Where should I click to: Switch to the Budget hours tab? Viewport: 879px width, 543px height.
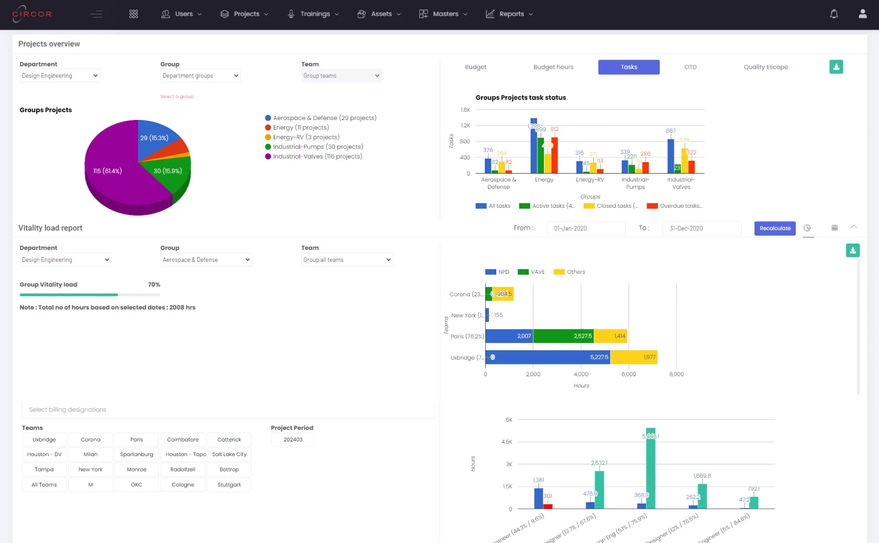pyautogui.click(x=553, y=67)
